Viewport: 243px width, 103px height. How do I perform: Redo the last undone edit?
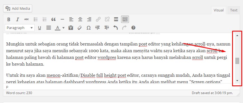[x=124, y=28]
